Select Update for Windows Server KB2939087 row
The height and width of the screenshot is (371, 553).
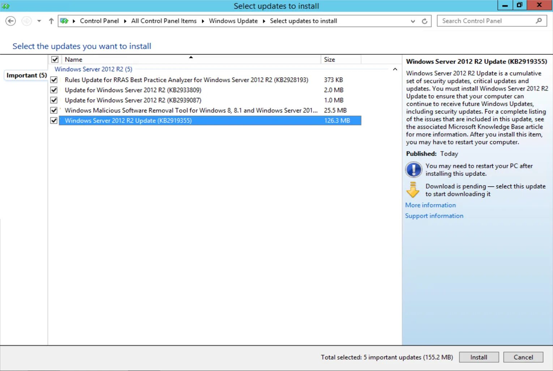[210, 100]
